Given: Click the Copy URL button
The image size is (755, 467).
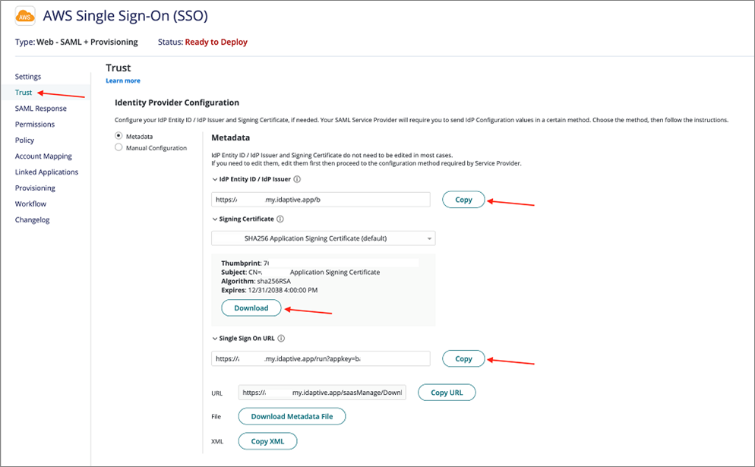Looking at the screenshot, I should (x=447, y=393).
